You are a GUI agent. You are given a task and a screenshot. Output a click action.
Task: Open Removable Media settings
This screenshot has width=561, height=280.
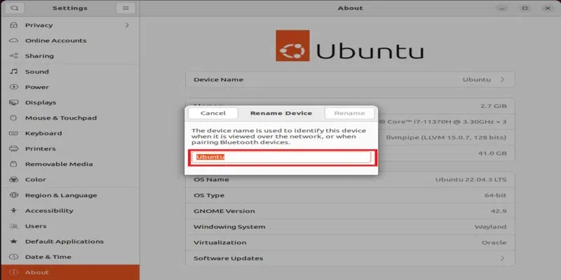(69, 164)
